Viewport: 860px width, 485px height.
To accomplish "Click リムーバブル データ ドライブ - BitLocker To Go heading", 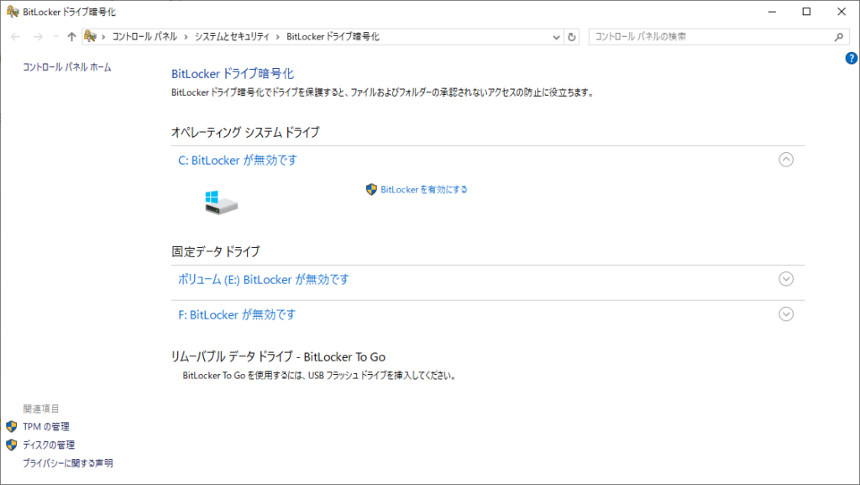I will click(x=278, y=356).
